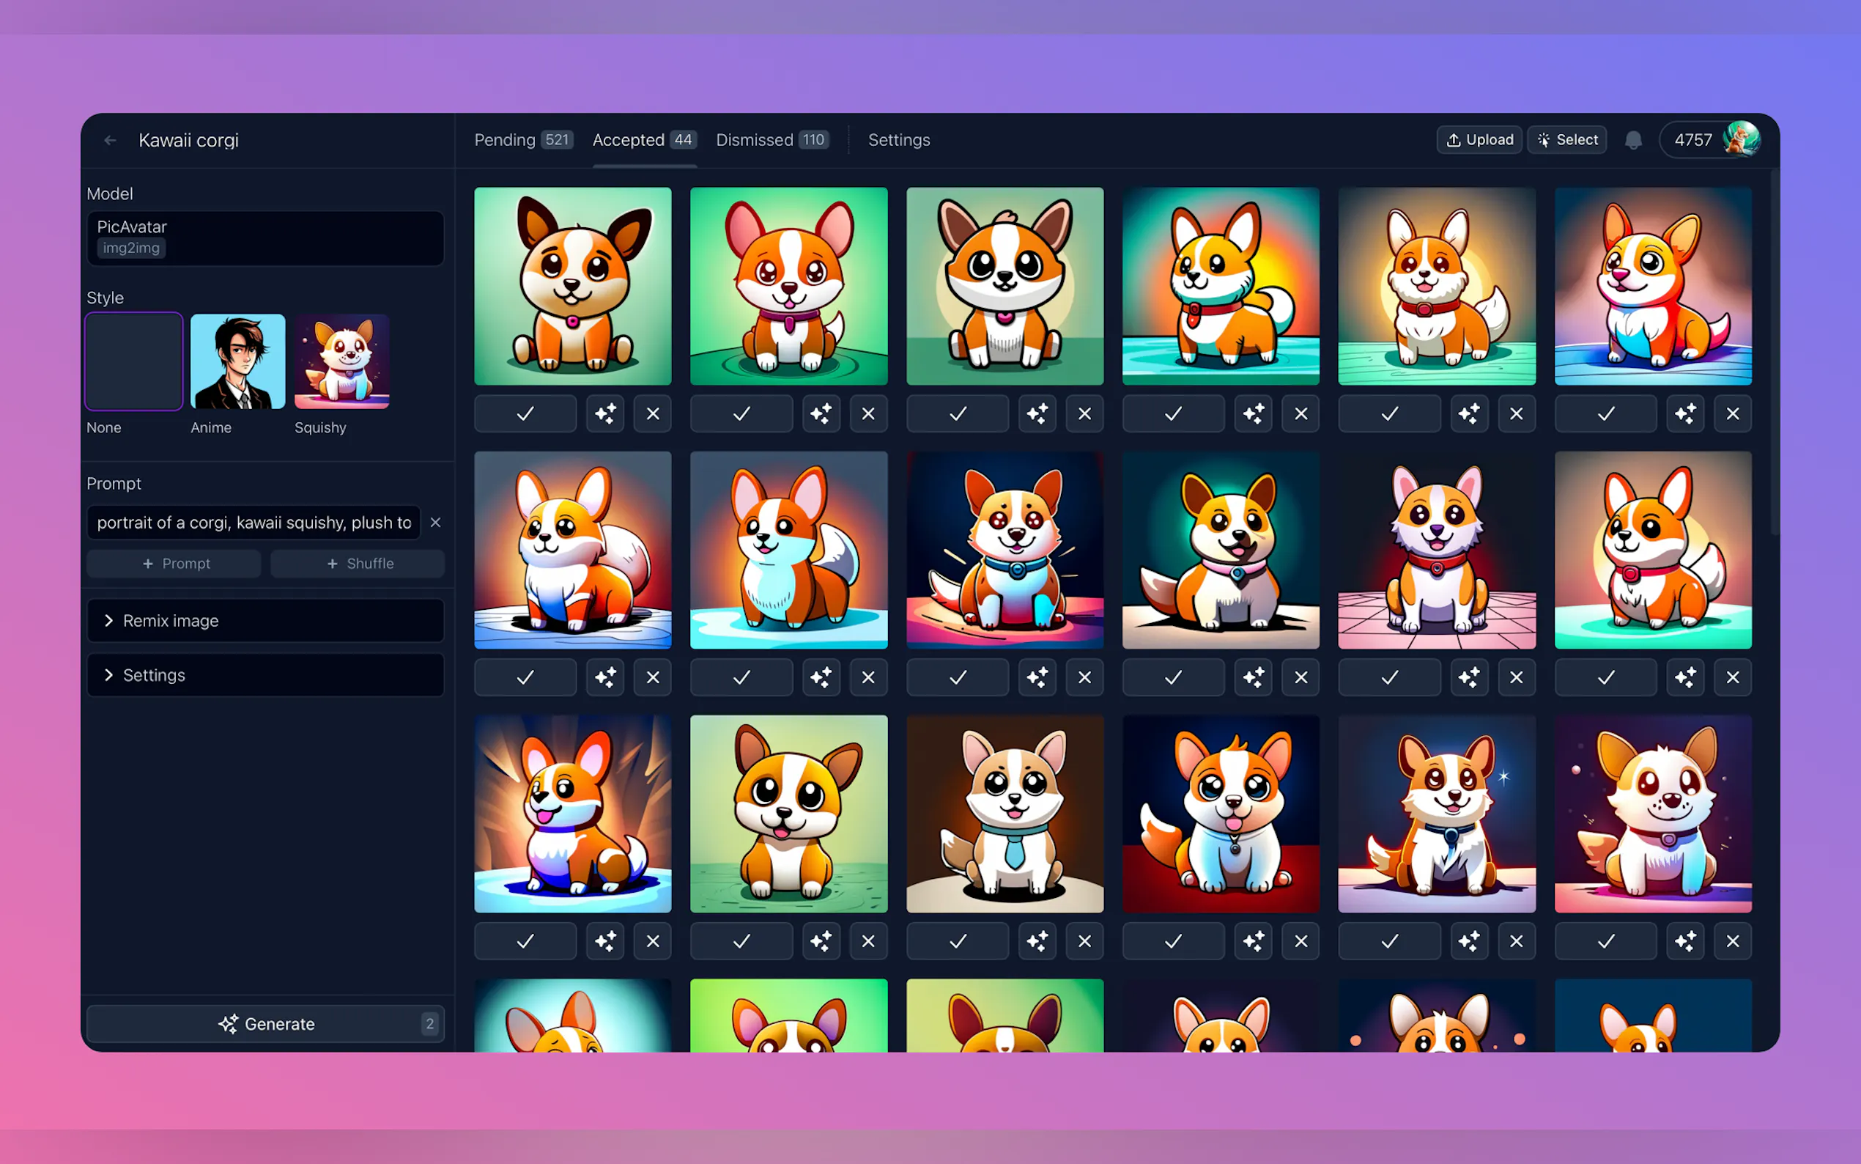This screenshot has height=1164, width=1861.
Task: Accept the top-row sunset background corgi
Action: tap(1172, 413)
